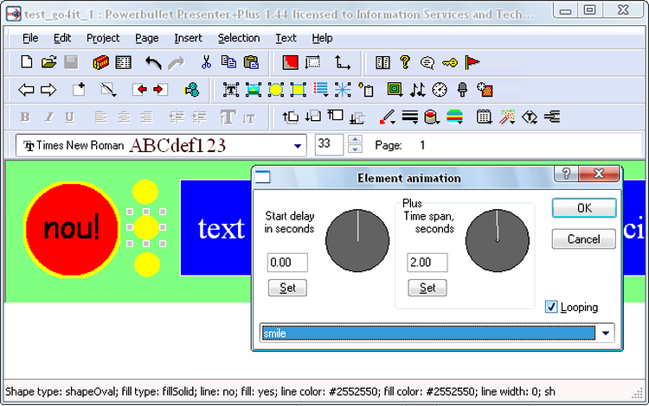This screenshot has width=649, height=406.
Task: Insert an oval shape element
Action: (276, 90)
